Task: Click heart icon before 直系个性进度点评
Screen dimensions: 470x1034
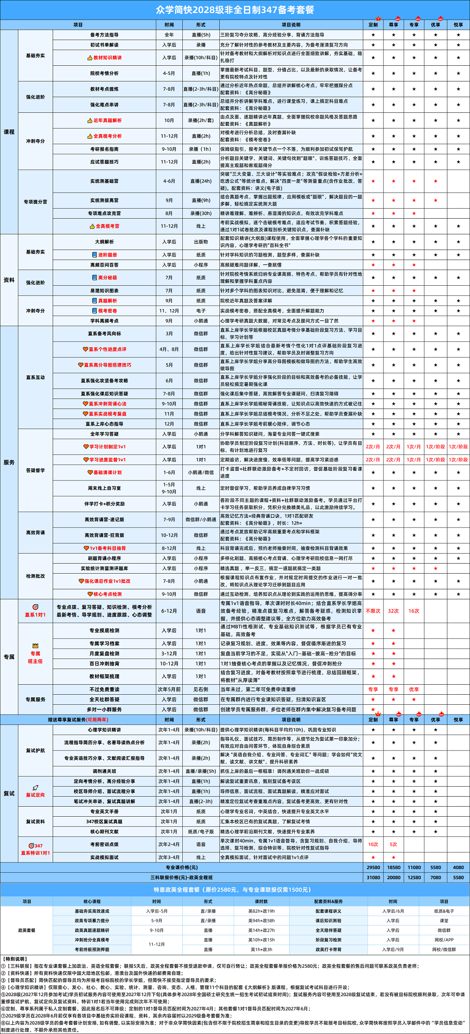Action: (x=85, y=349)
